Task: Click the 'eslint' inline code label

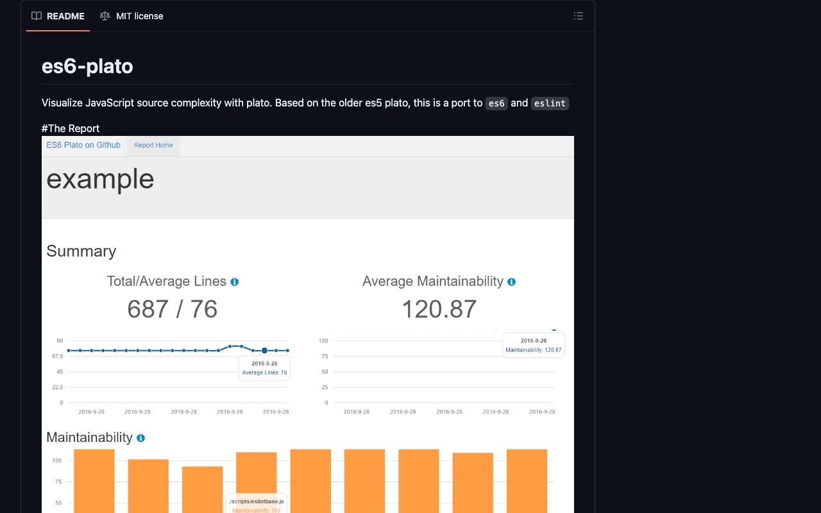Action: pyautogui.click(x=550, y=103)
